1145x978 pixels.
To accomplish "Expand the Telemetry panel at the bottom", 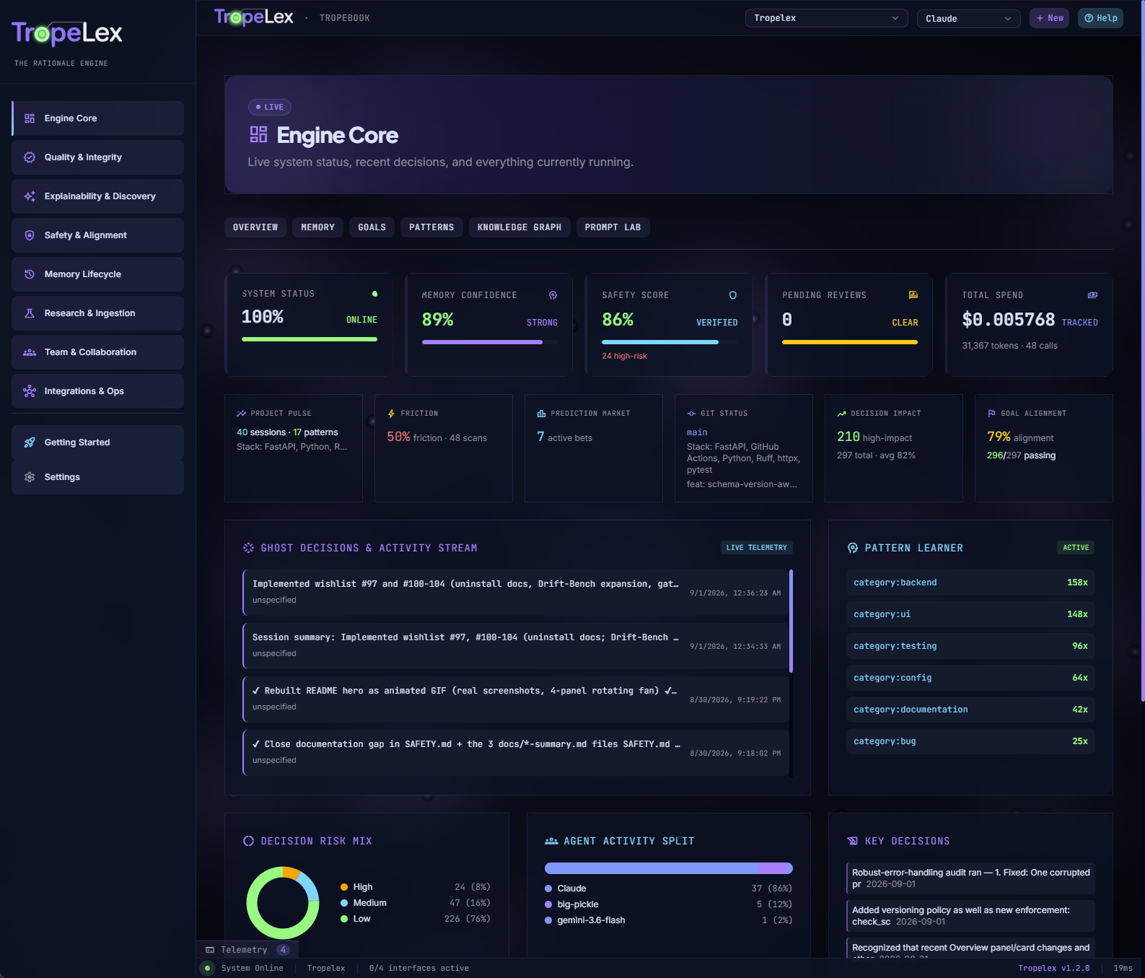I will coord(247,950).
